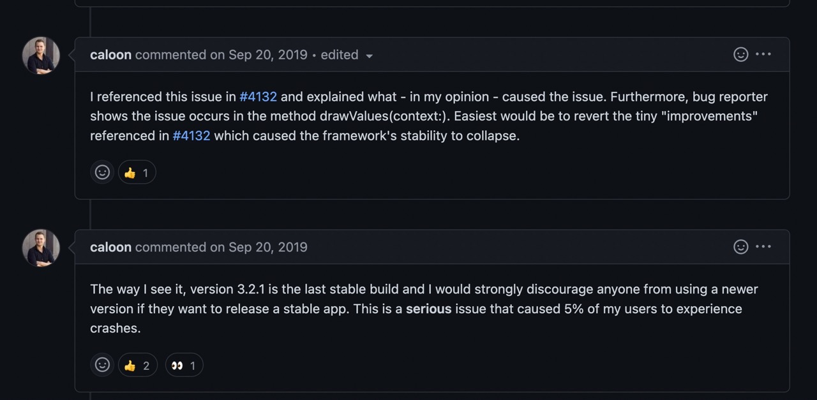Viewport: 817px width, 400px height.
Task: Add reaction via smiley below first comment
Action: pyautogui.click(x=102, y=172)
